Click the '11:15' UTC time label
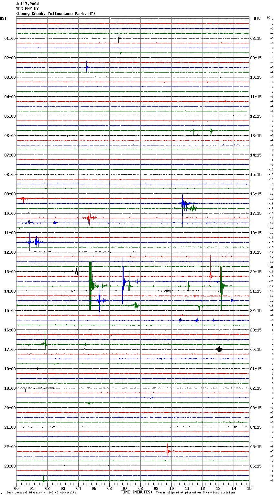This screenshot has height=497, width=275. point(256,97)
